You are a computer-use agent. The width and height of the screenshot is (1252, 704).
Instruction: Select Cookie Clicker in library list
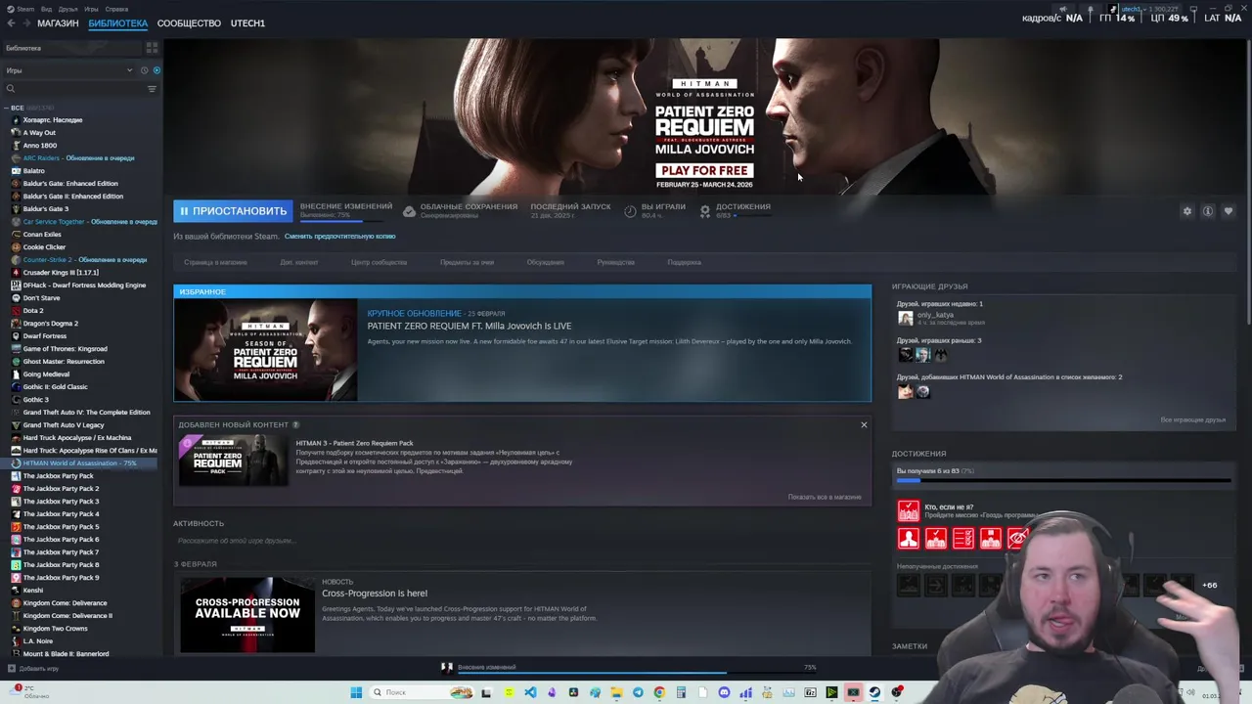click(x=44, y=247)
